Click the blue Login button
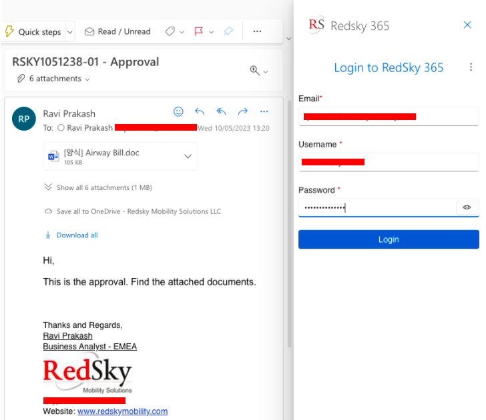This screenshot has height=420, width=486. [x=389, y=239]
